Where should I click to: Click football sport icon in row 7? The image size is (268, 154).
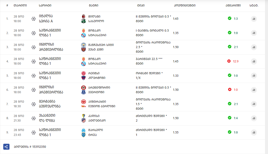point(34,104)
